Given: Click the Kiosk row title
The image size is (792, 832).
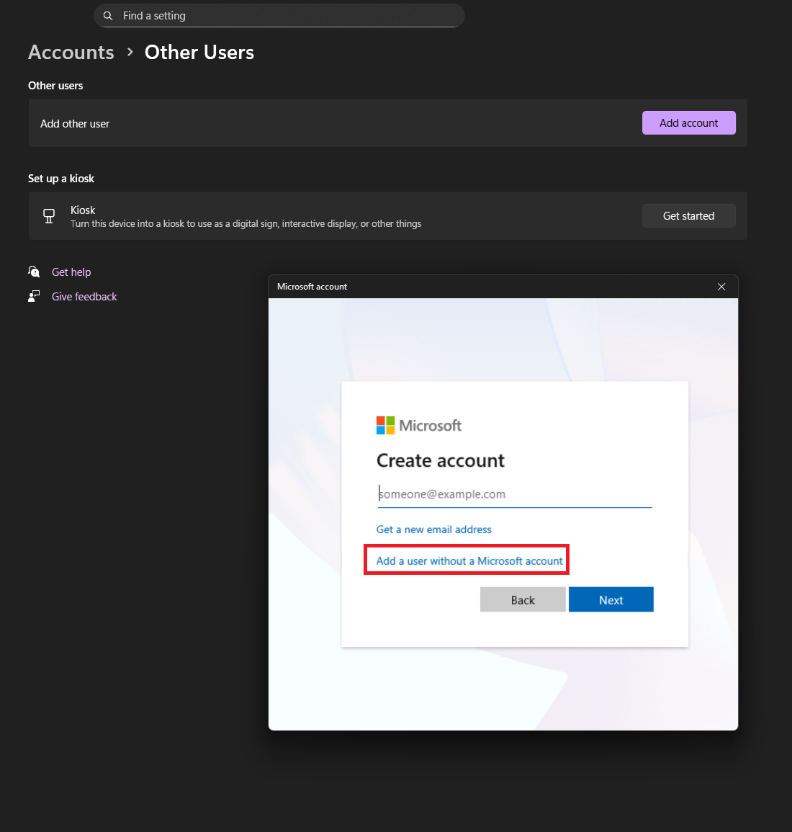Looking at the screenshot, I should click(83, 210).
